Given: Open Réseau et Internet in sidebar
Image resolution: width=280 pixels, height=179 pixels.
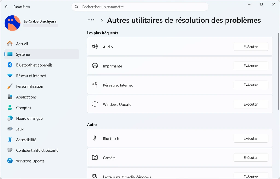Looking at the screenshot, I should click(31, 76).
